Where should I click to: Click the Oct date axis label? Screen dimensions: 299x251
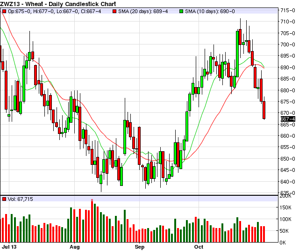pyautogui.click(x=199, y=247)
